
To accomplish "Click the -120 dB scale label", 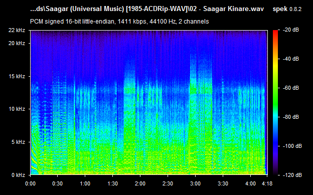I will (292, 175).
